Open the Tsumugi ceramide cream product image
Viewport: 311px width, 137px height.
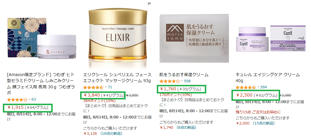tap(42, 39)
